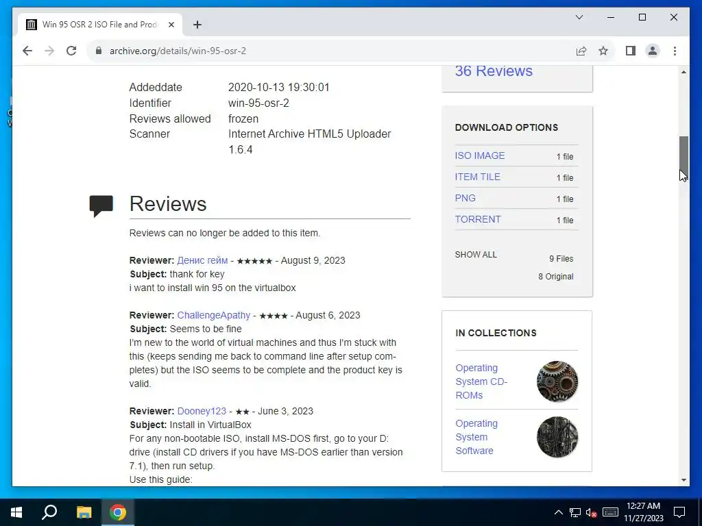Open the browser side panel
702x526 pixels.
click(x=631, y=51)
